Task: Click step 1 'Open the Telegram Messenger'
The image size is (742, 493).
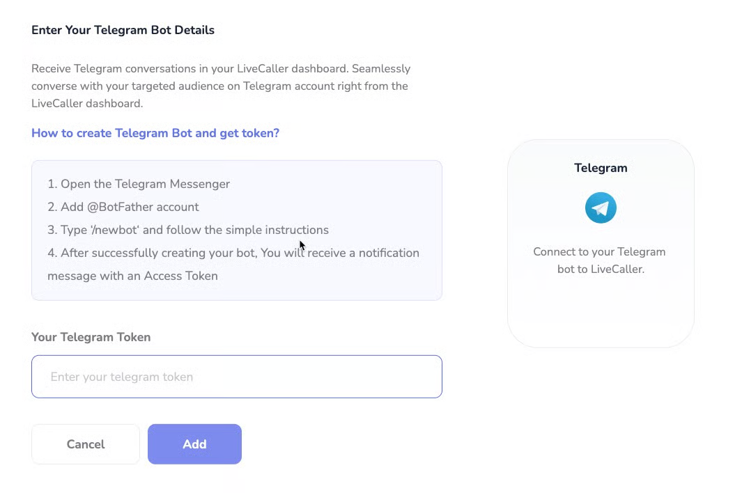Action: tap(139, 184)
